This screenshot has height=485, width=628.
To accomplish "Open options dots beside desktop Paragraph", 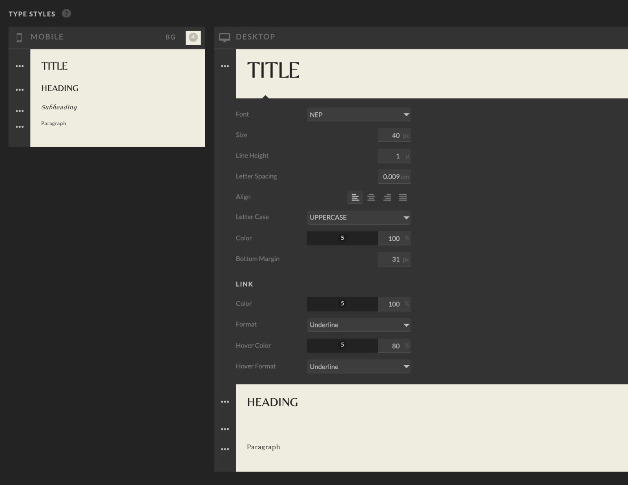I will [225, 449].
